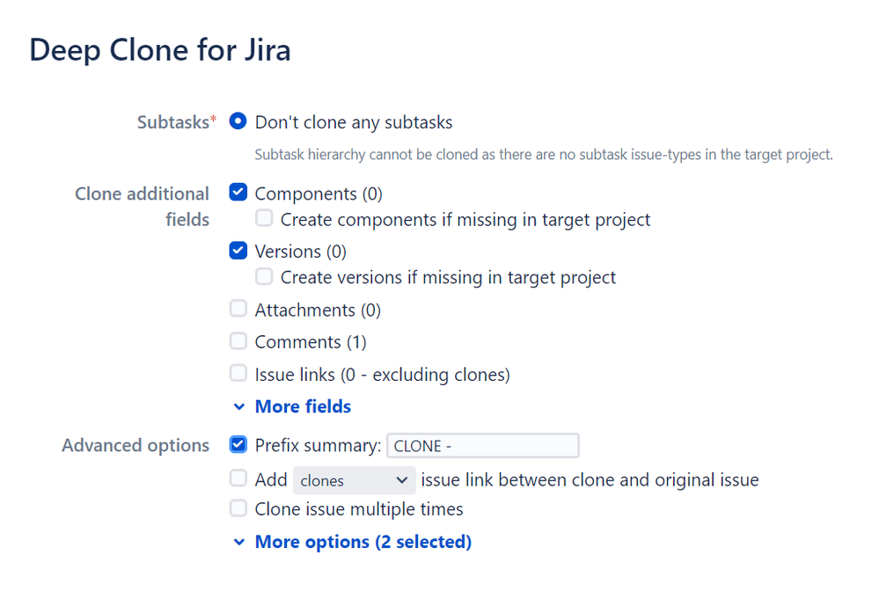Screen dimensions: 879x599
Task: Uncheck the Components checkbox
Action: (238, 192)
